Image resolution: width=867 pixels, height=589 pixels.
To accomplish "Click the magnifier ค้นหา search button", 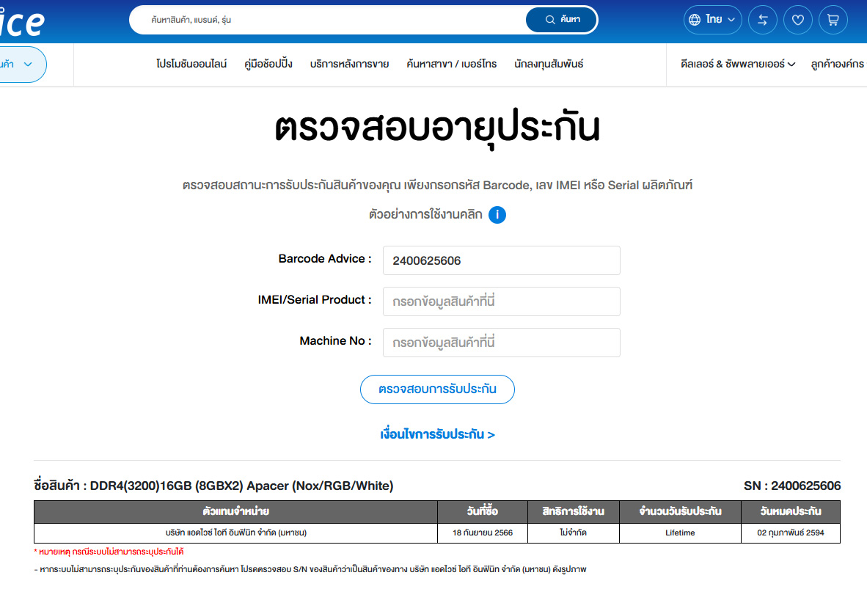I will click(x=562, y=20).
